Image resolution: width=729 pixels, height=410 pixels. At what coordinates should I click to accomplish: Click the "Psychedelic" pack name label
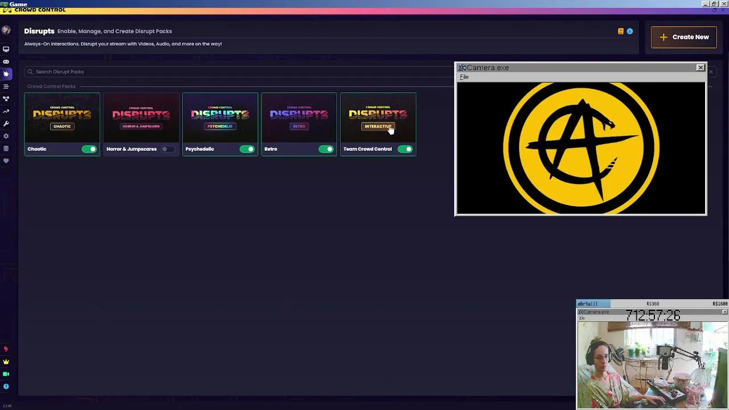(x=200, y=149)
